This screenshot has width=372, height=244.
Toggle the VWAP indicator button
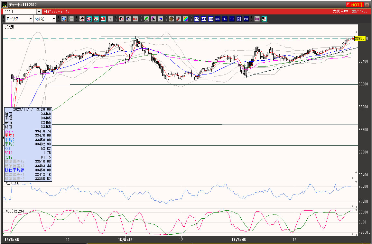[x=196, y=19]
